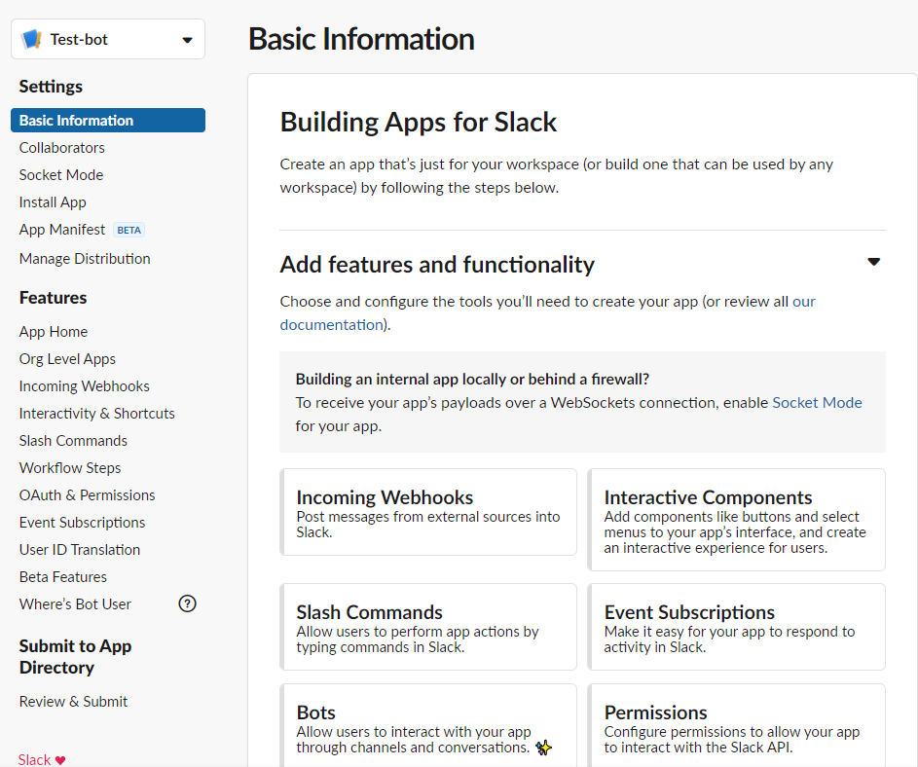Navigate to App Home feature
The width and height of the screenshot is (918, 767).
pyautogui.click(x=54, y=331)
